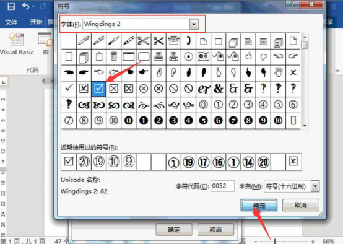Collapse the ribbon chevron
The image size is (343, 244).
[337, 71]
